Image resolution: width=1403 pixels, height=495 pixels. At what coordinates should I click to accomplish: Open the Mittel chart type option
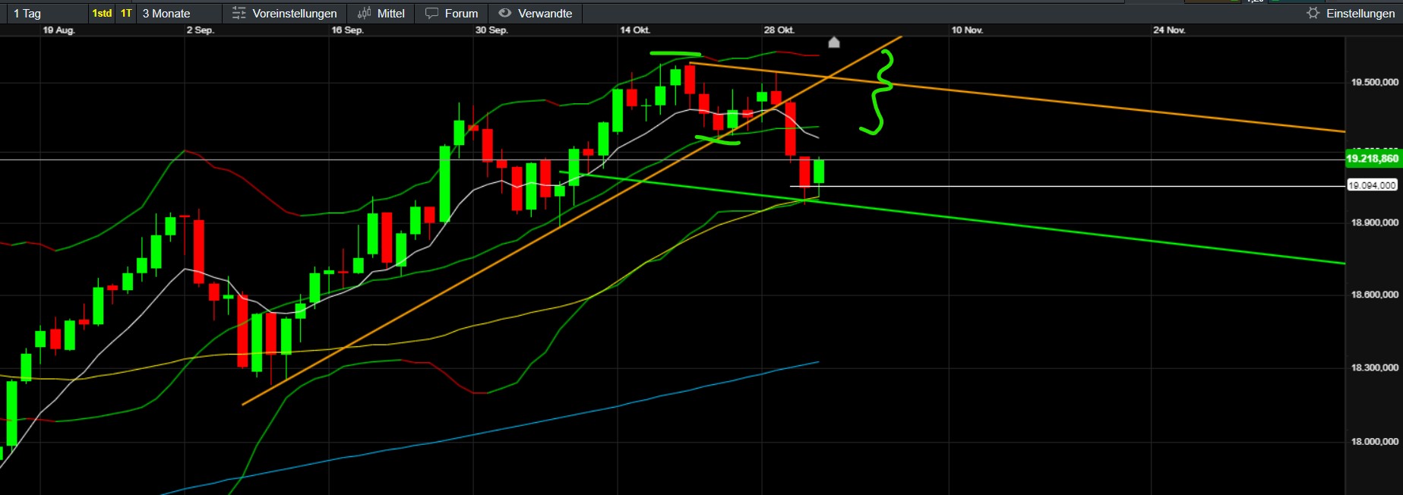pos(381,13)
